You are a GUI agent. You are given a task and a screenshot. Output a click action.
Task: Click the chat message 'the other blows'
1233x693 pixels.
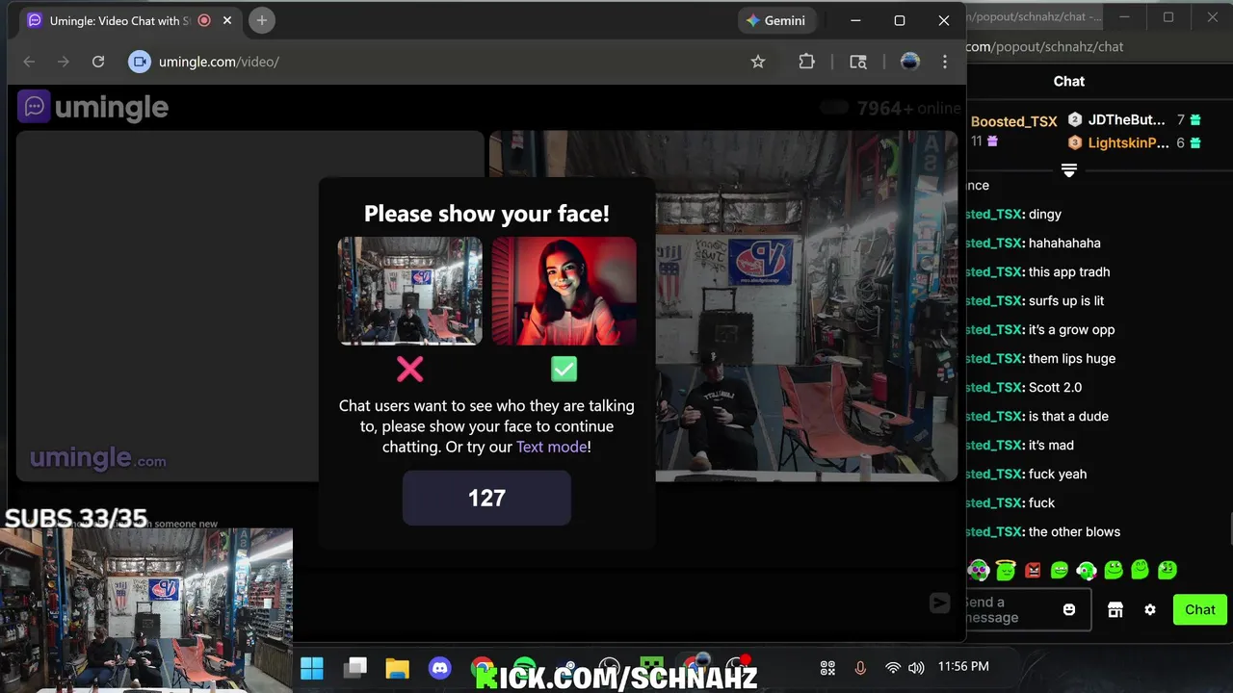click(x=1074, y=531)
